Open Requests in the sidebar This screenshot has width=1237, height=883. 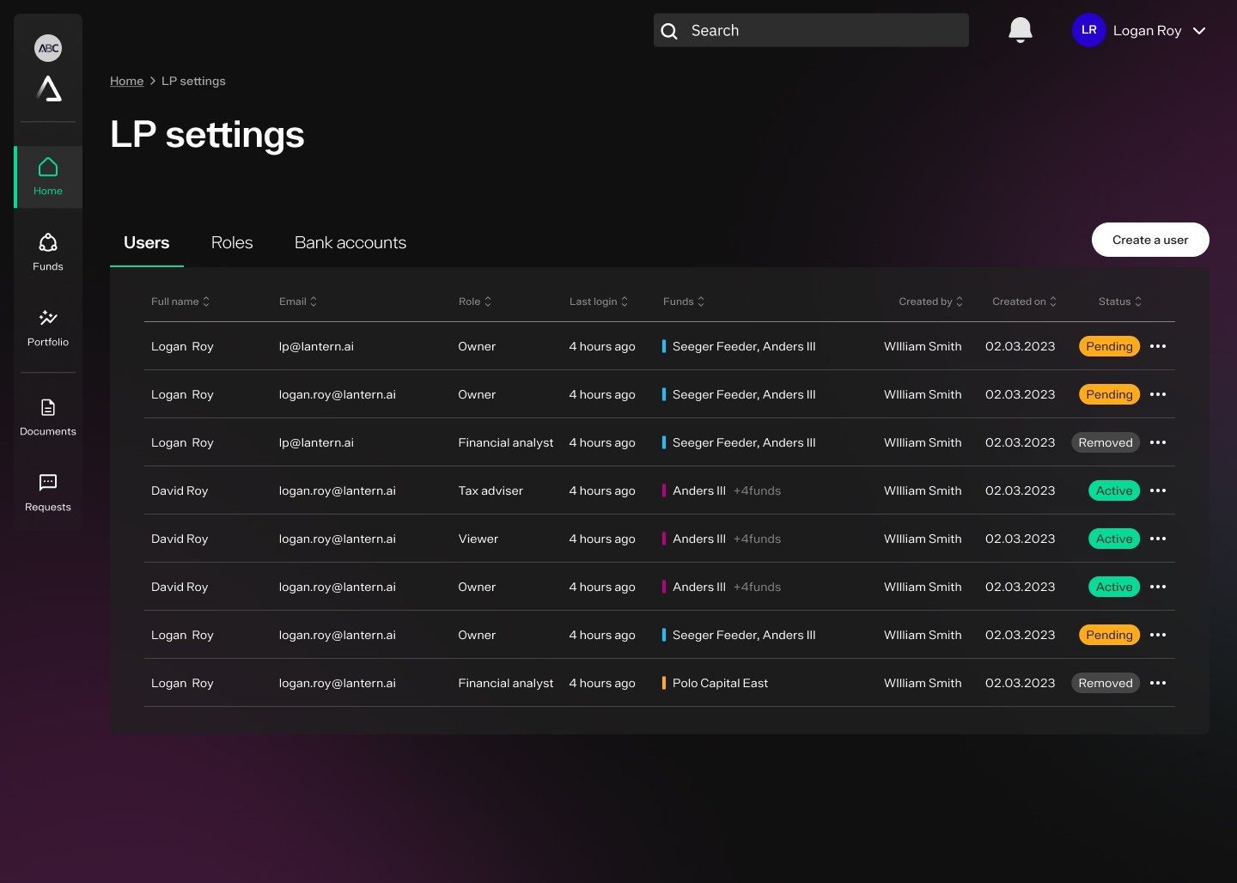[48, 492]
